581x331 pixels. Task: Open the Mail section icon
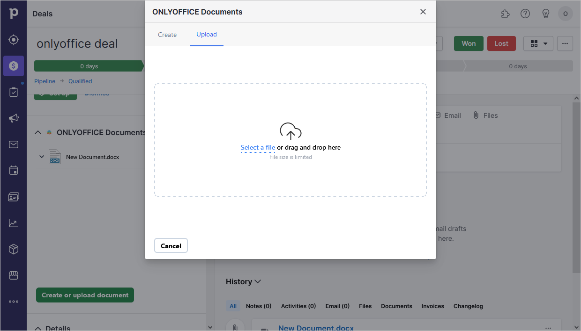click(x=14, y=144)
